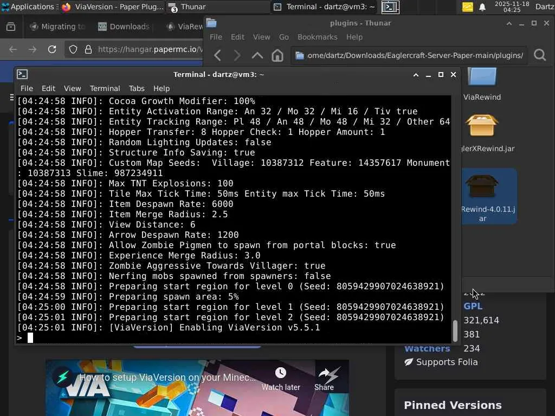Open Firefox view tabs icon
555x416 pixels.
(x=11, y=27)
